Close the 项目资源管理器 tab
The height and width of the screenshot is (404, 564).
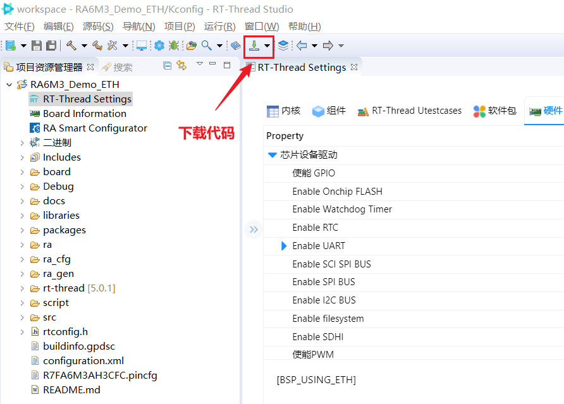[x=90, y=67]
